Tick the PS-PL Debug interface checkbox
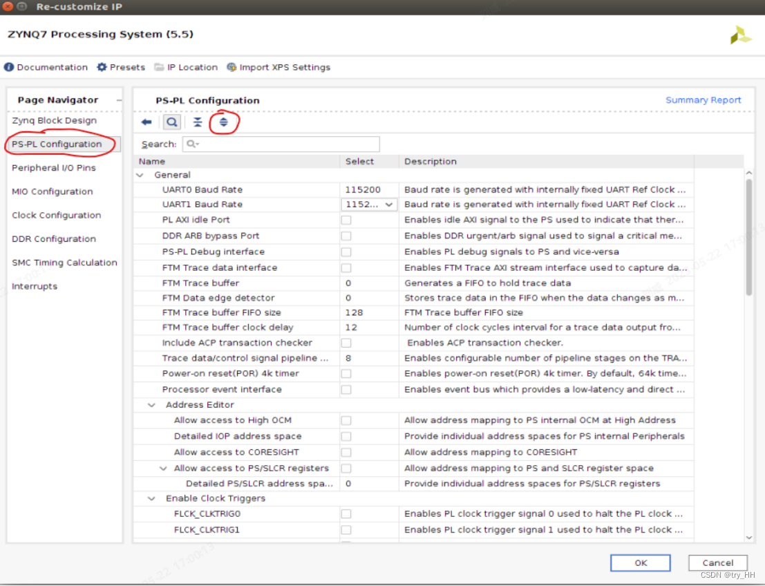 [x=346, y=252]
